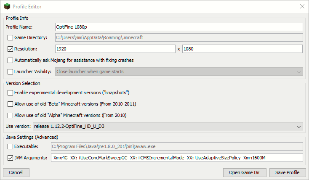The image size is (309, 180).
Task: Enable the Game Directory checkbox
Action: 10,37
